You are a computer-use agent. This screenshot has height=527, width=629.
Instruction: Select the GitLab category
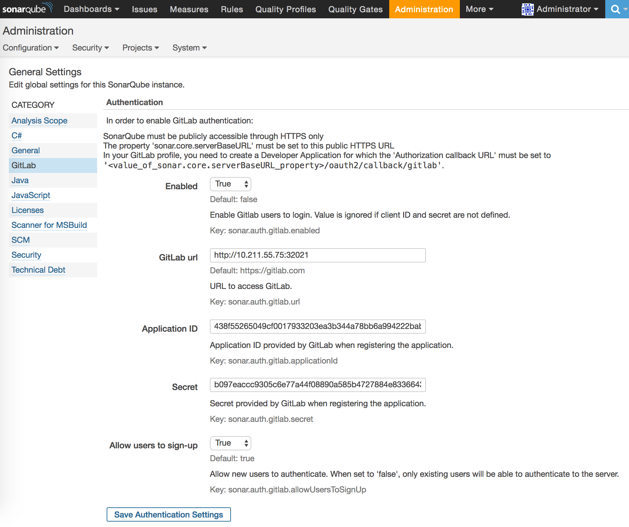(x=53, y=165)
